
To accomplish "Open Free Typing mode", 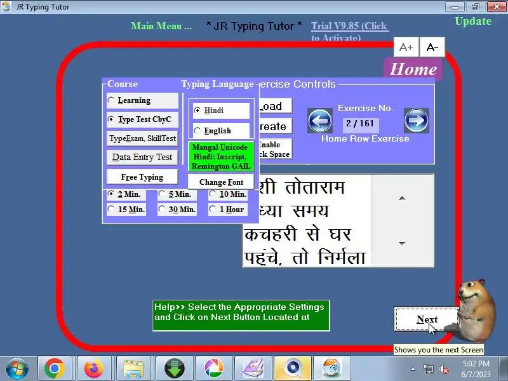I will pyautogui.click(x=142, y=177).
